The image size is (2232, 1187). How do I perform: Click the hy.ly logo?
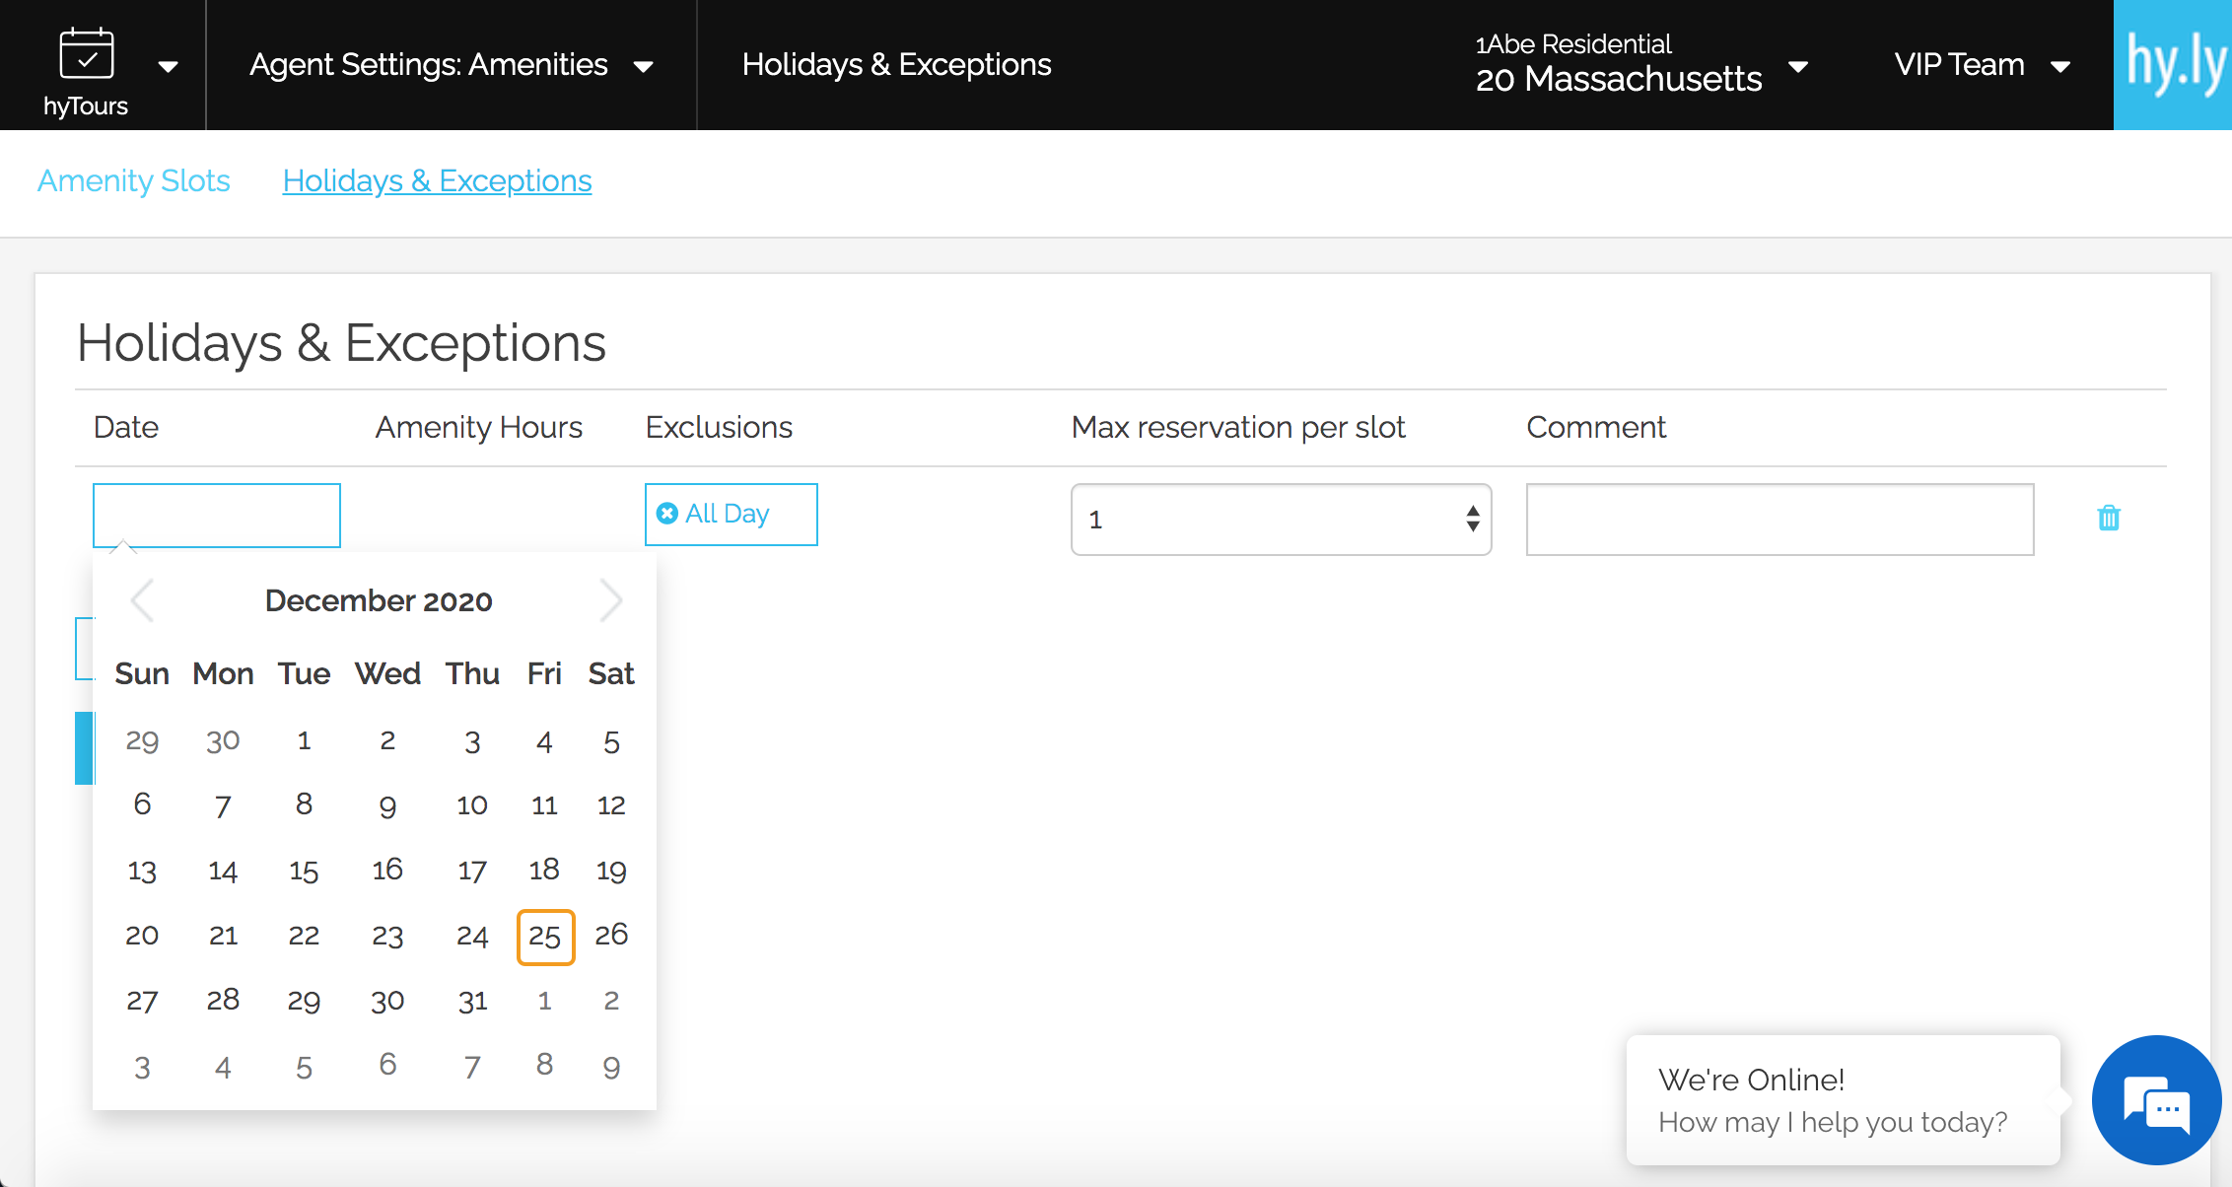coord(2175,64)
